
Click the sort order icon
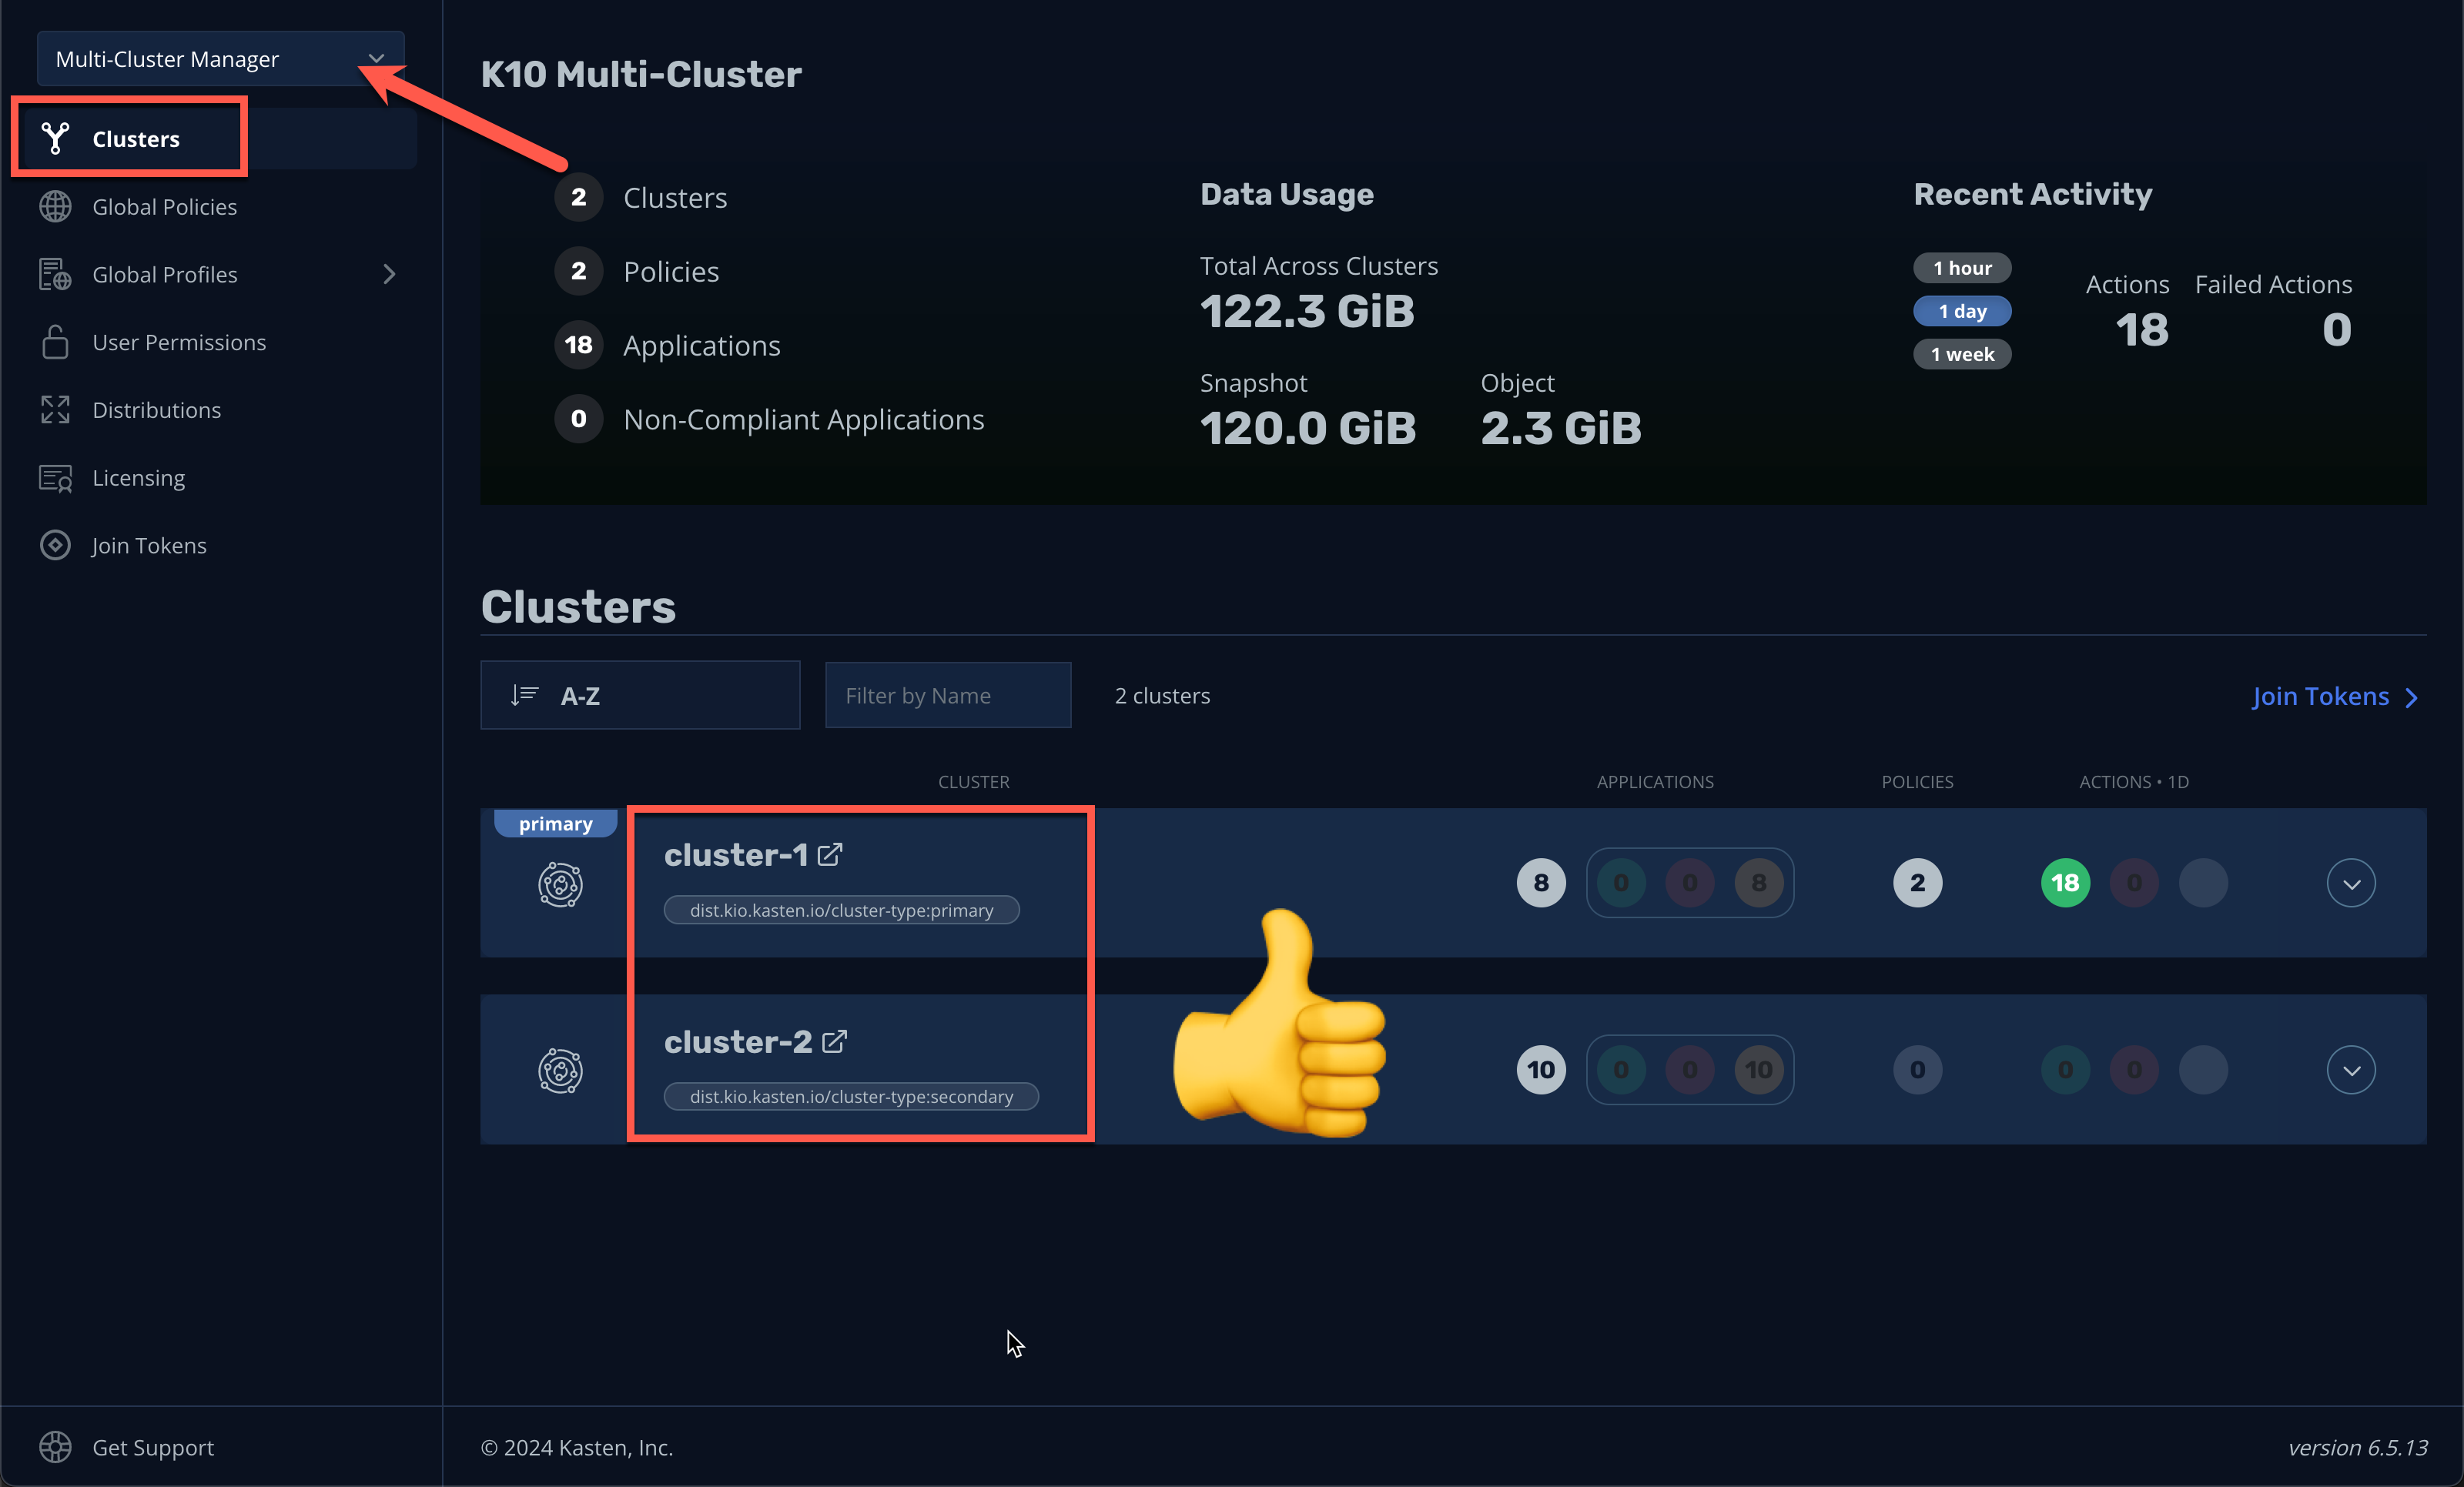[524, 696]
